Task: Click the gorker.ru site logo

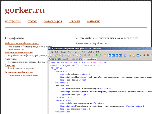Action: [x=25, y=10]
